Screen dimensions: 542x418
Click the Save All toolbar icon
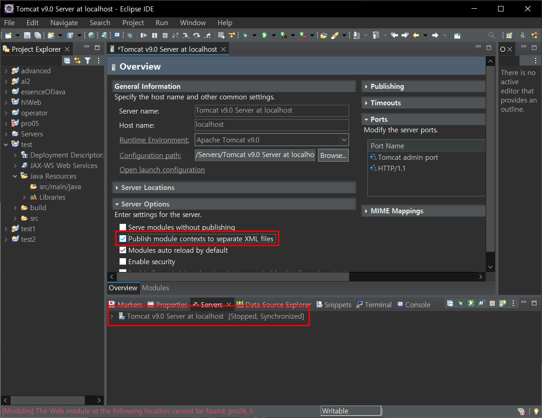[38, 35]
